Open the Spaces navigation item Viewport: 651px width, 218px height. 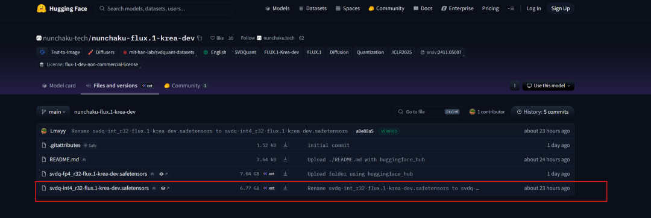348,8
